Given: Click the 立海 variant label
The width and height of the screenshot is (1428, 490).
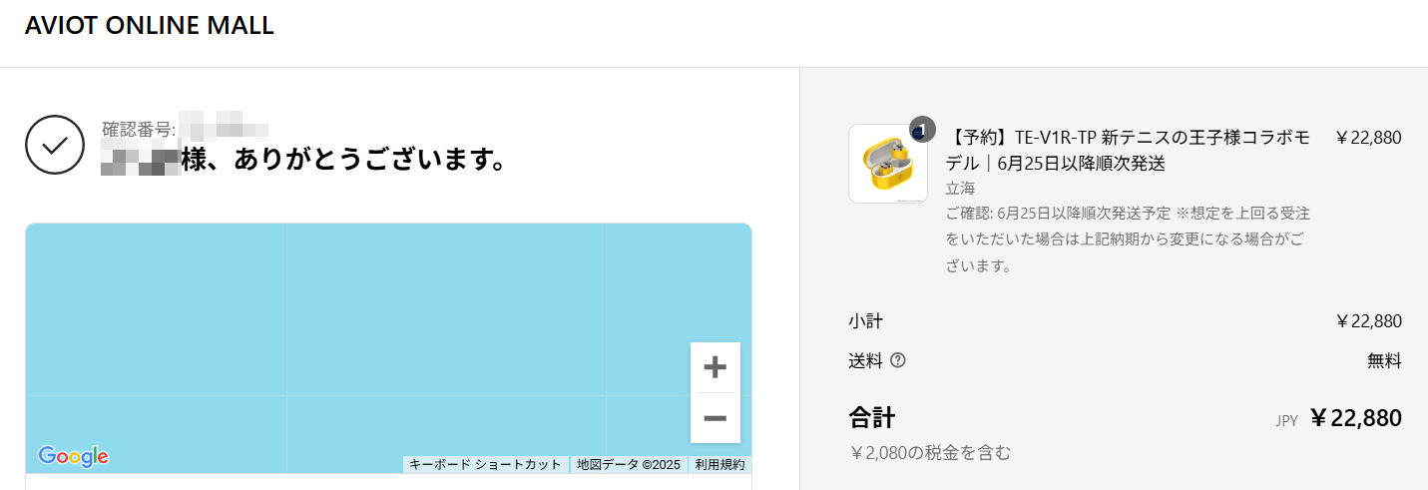Looking at the screenshot, I should (x=960, y=189).
